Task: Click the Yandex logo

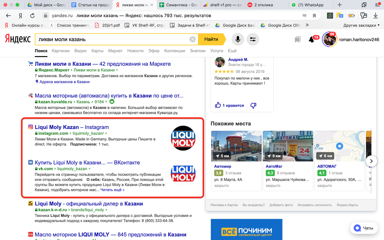Action: [18, 39]
